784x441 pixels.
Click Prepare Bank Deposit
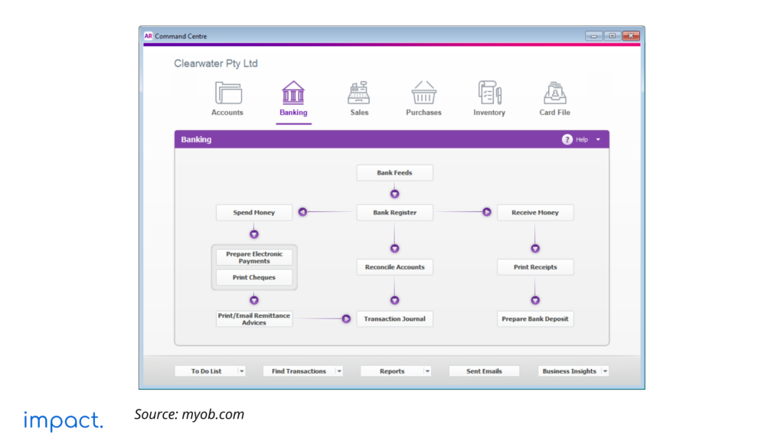tap(535, 319)
